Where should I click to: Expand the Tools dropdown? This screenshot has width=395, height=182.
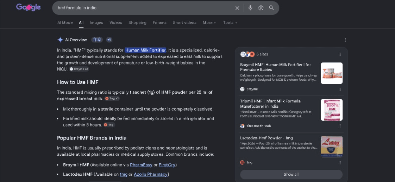pos(230,22)
